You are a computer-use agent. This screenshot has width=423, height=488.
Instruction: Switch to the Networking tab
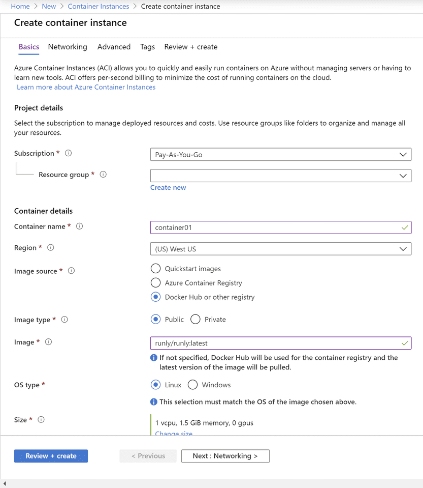click(68, 47)
